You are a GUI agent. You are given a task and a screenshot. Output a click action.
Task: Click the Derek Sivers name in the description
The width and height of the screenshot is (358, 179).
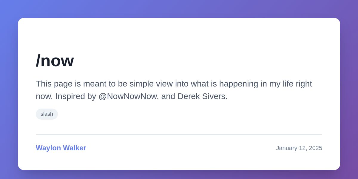click(202, 96)
